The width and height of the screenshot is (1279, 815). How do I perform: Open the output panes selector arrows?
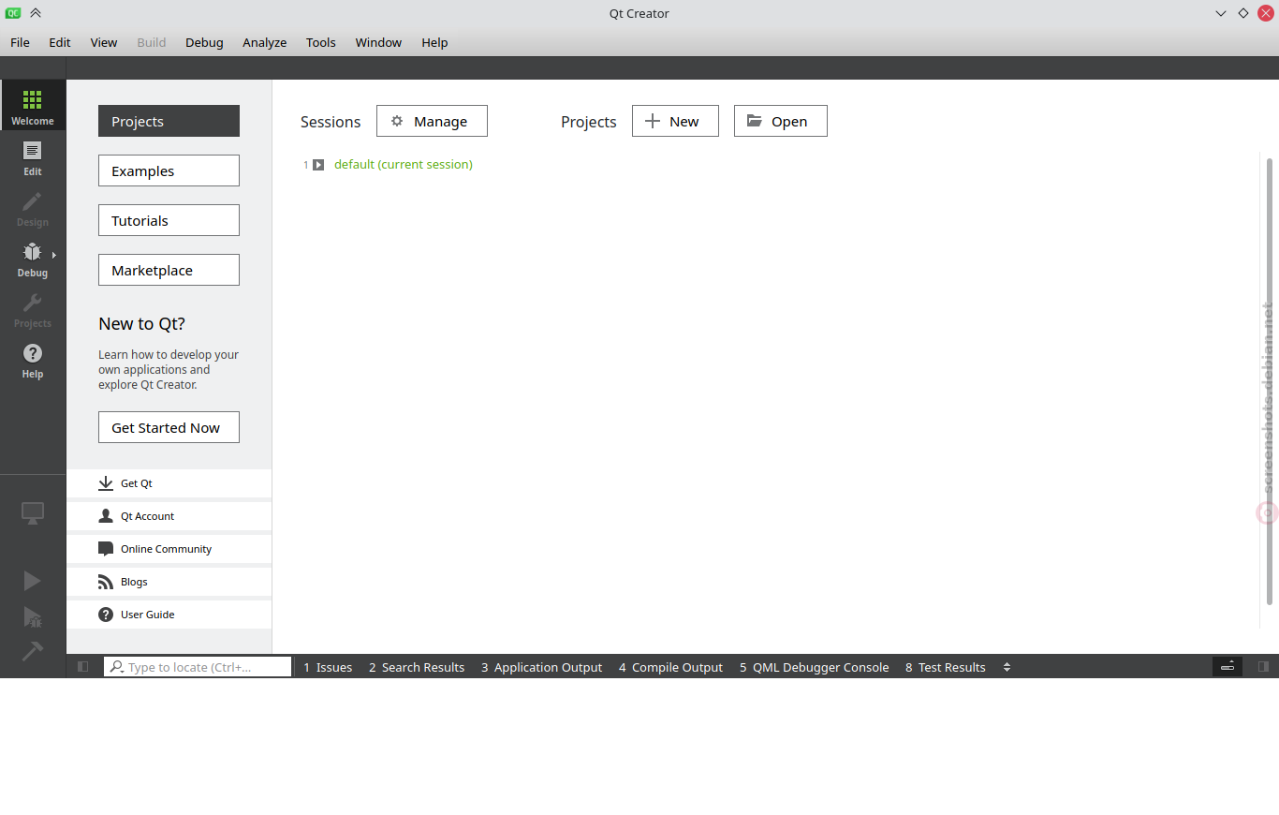point(1007,667)
